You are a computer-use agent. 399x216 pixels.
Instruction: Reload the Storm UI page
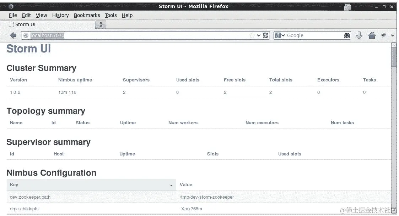pyautogui.click(x=265, y=35)
